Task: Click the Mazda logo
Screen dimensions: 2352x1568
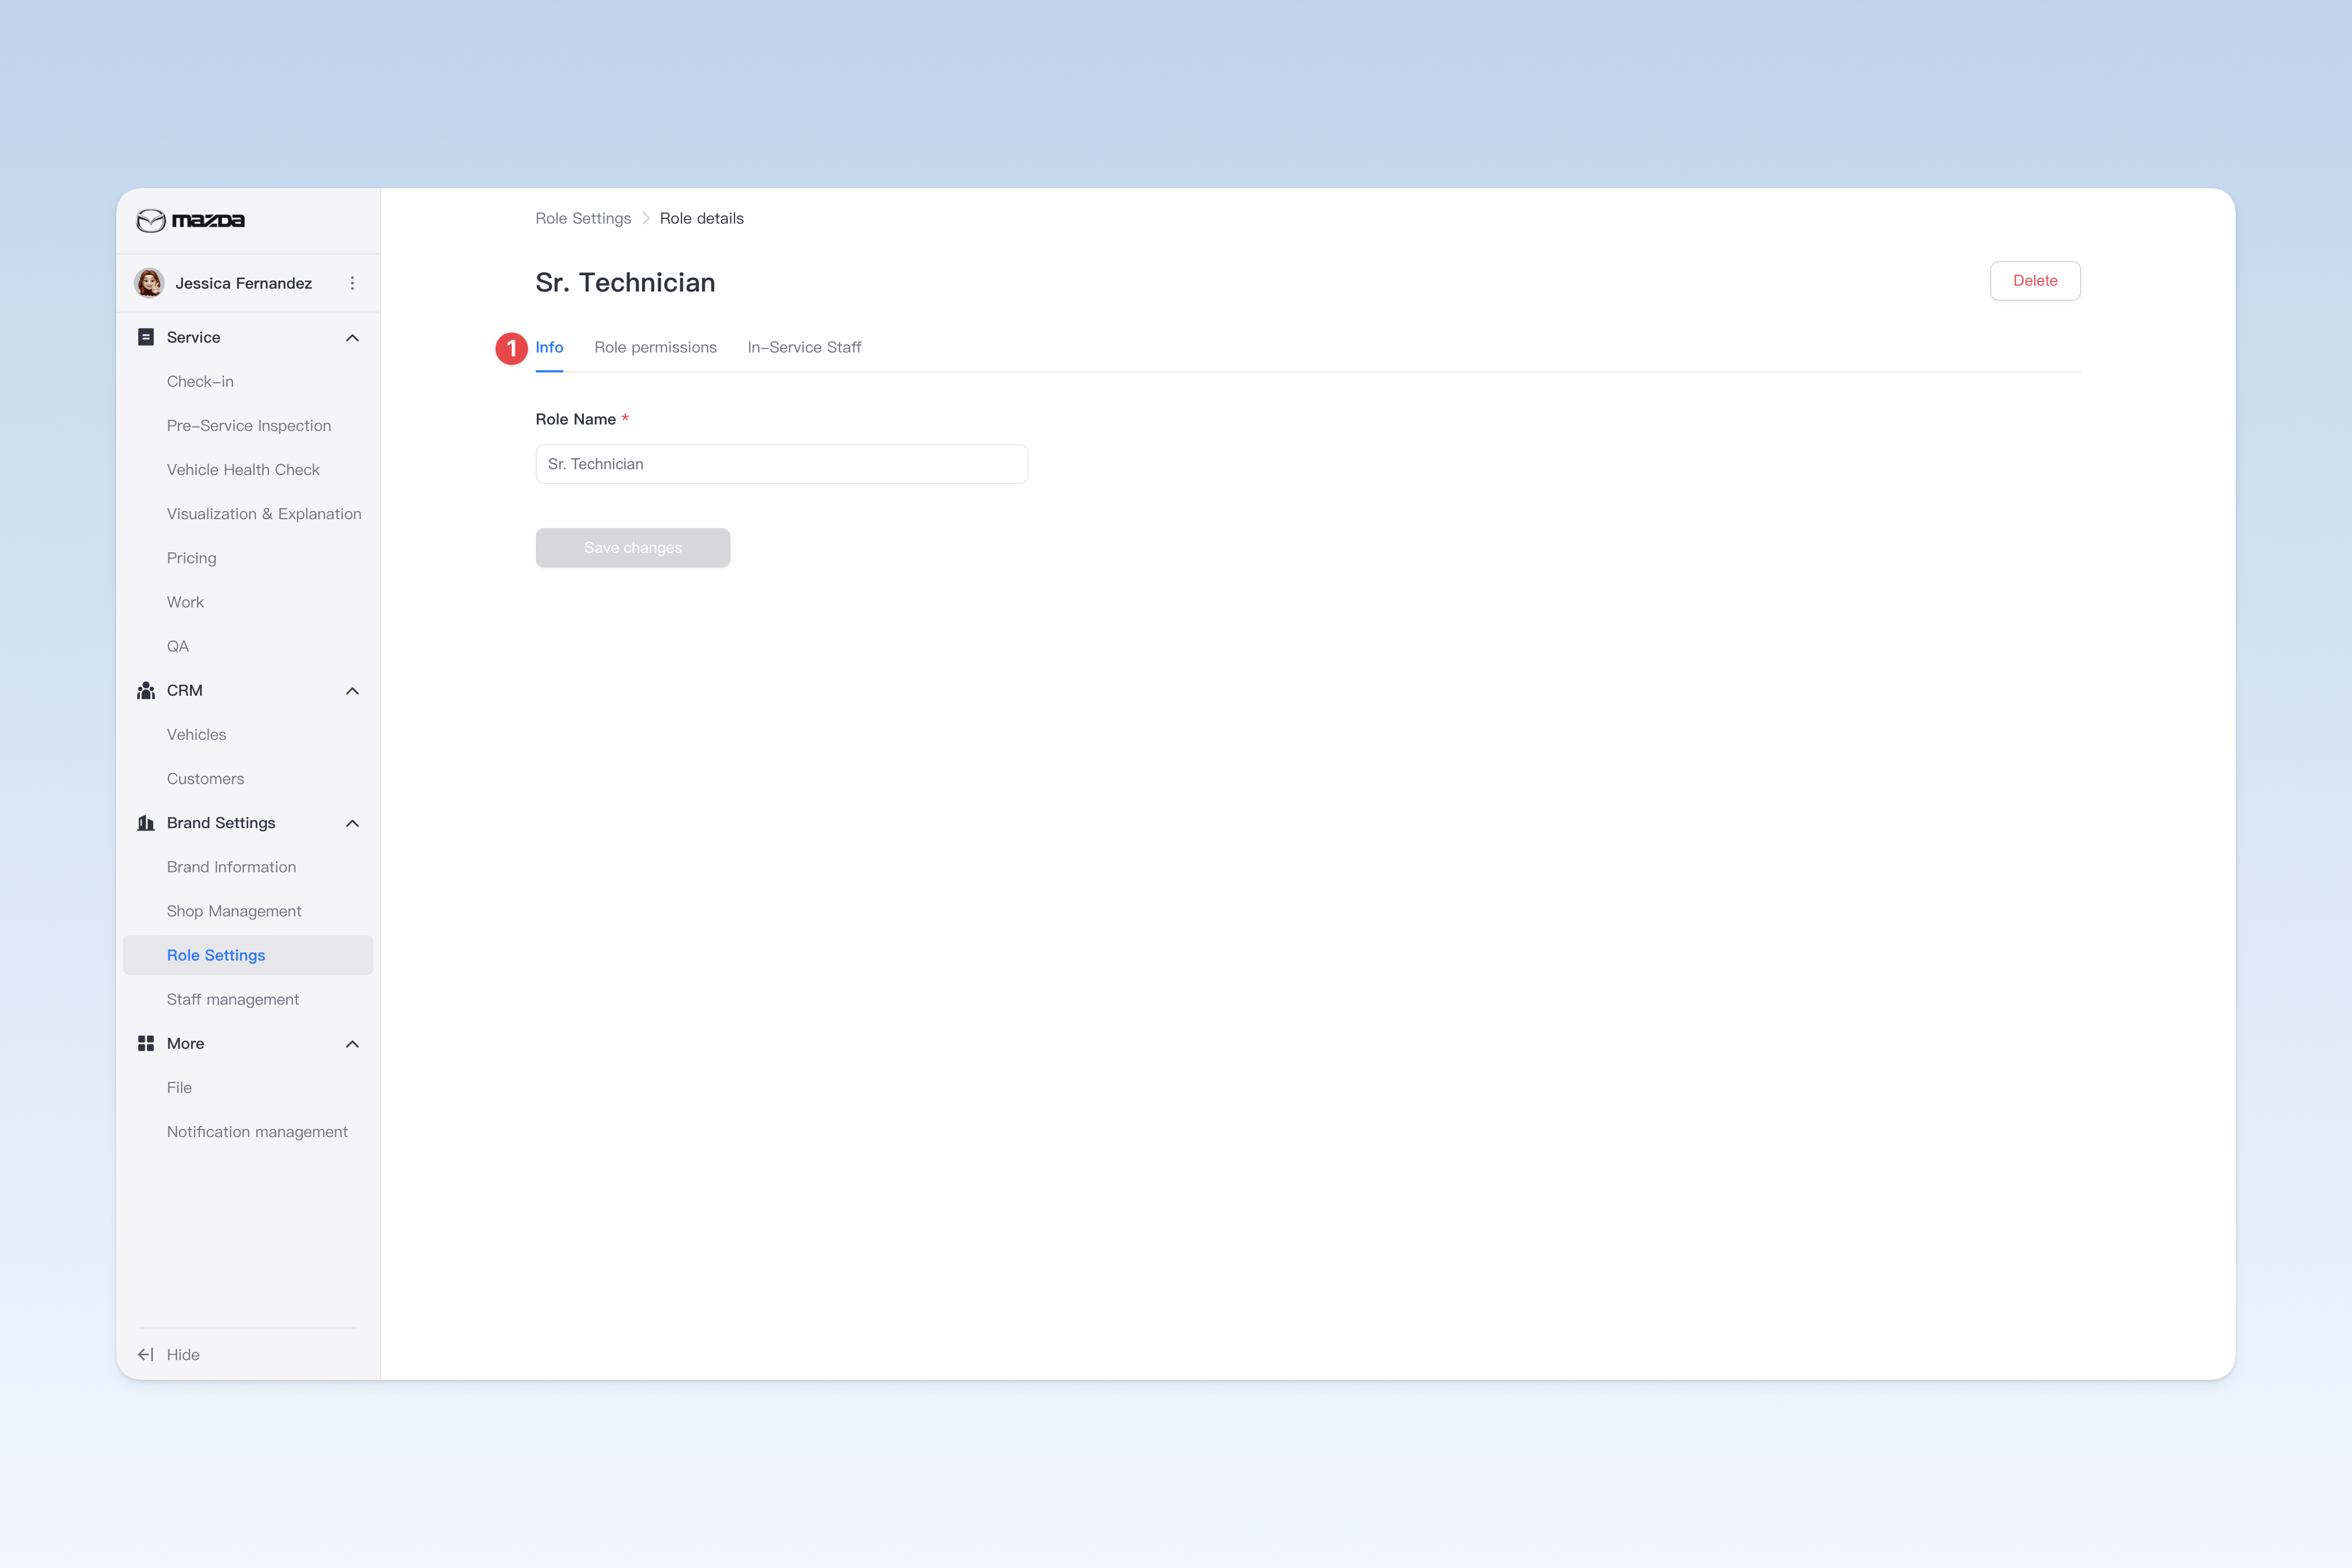Action: (x=190, y=220)
